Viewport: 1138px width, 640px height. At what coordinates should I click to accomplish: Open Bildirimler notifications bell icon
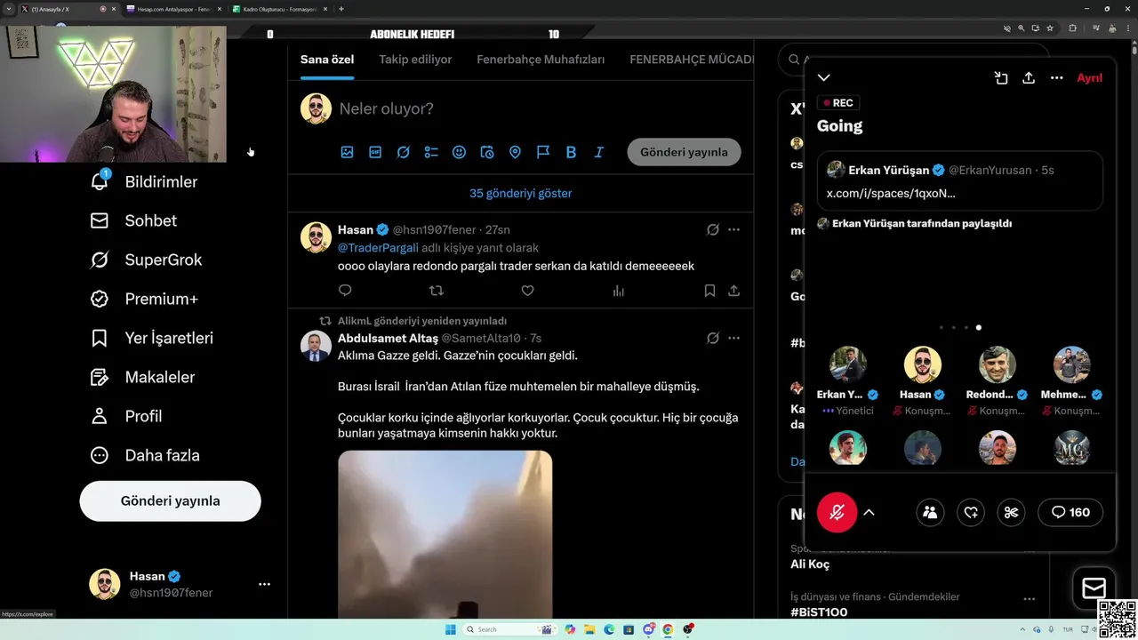pyautogui.click(x=100, y=181)
